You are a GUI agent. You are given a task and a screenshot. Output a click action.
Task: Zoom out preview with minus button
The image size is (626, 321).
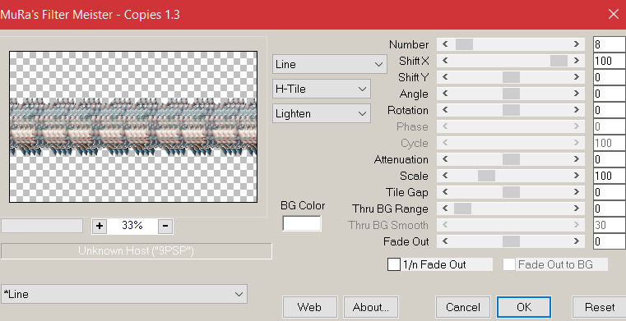pyautogui.click(x=165, y=226)
